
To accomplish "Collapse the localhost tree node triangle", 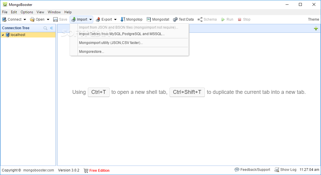I will click(x=3, y=35).
